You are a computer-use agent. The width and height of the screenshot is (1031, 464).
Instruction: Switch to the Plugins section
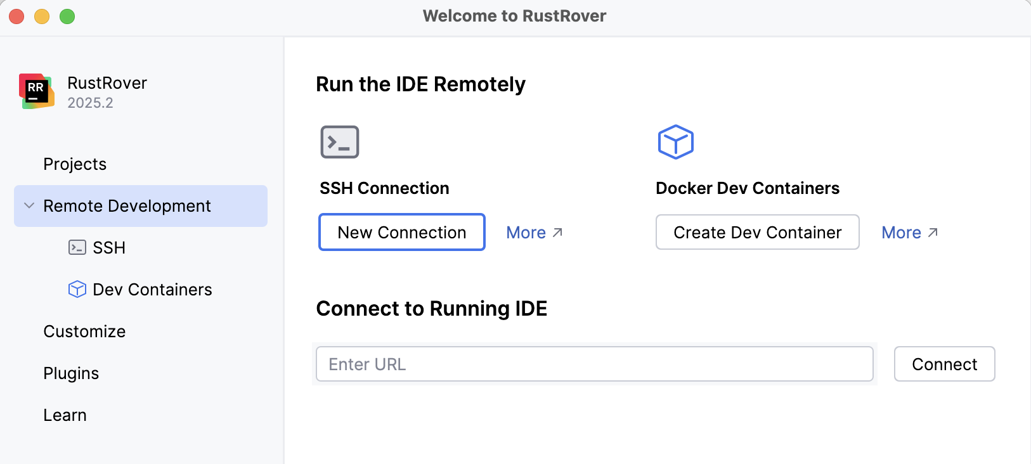71,373
